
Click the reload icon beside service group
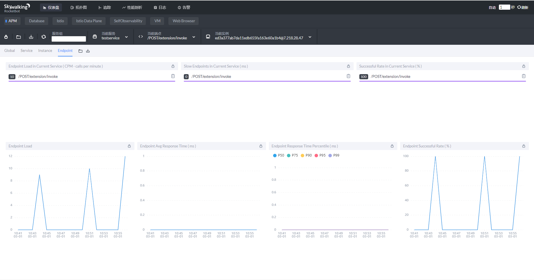[x=44, y=37]
